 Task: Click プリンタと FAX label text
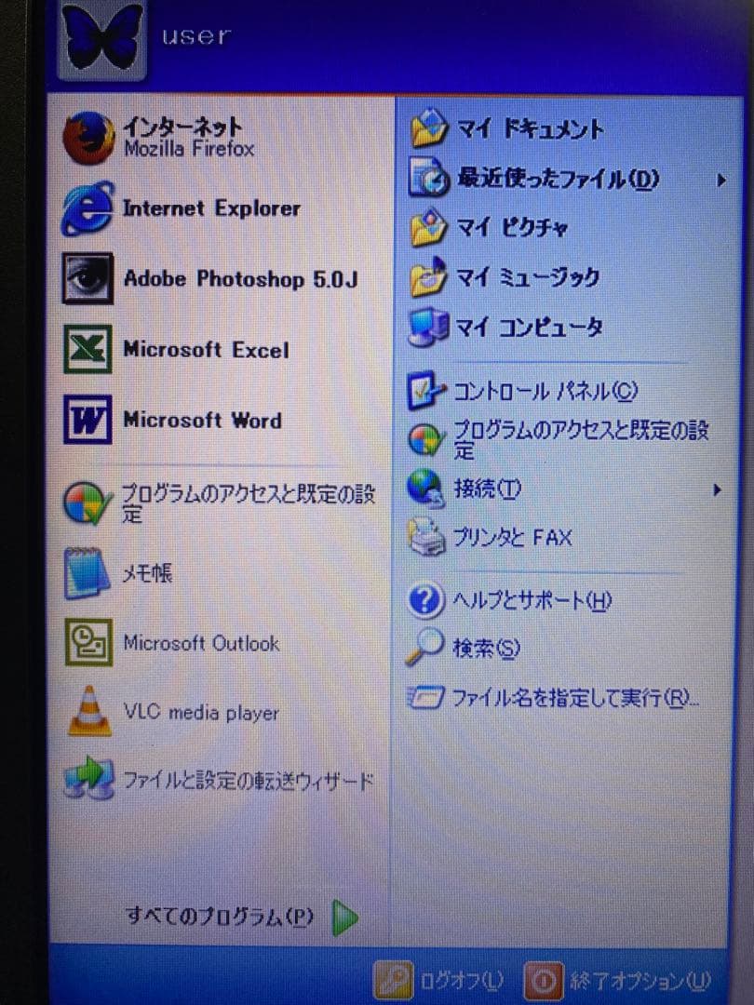tap(512, 537)
